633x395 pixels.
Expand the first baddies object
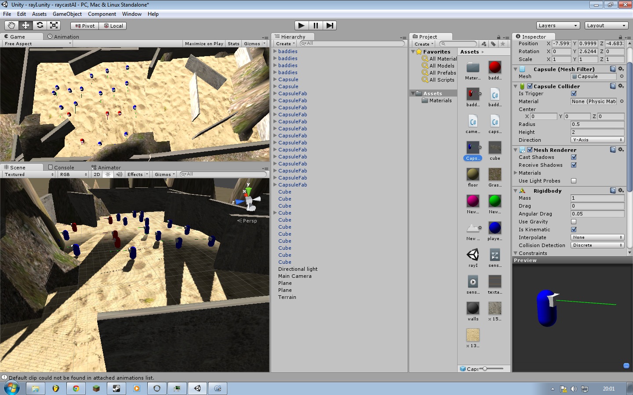[x=275, y=51]
